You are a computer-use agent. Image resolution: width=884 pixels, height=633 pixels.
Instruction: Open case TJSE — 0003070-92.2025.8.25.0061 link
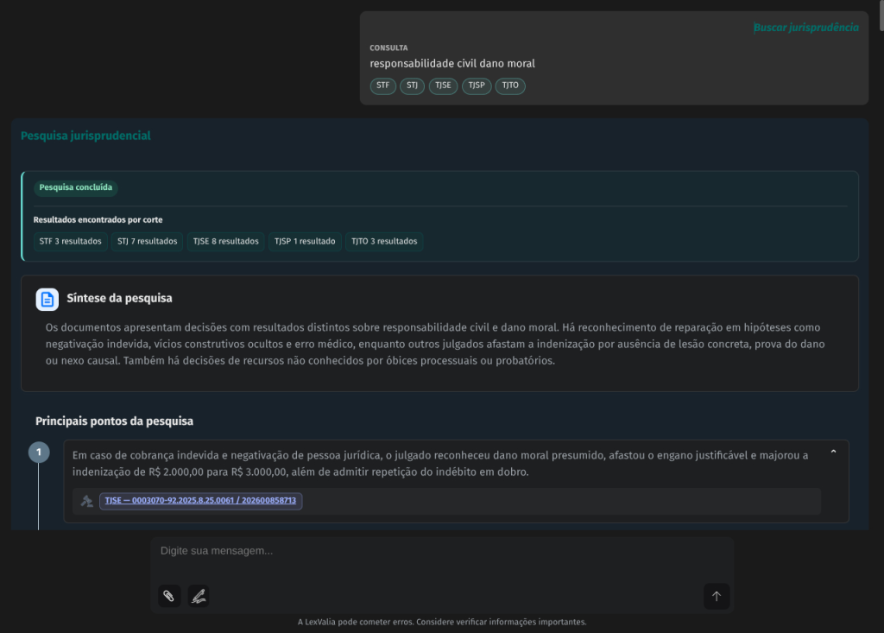(x=200, y=500)
